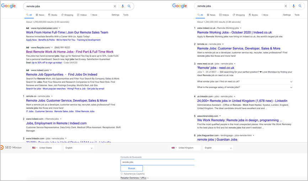Viewport: 308px width, 181px height.
Task: Open the Videos tab in right results
Action: point(224,15)
